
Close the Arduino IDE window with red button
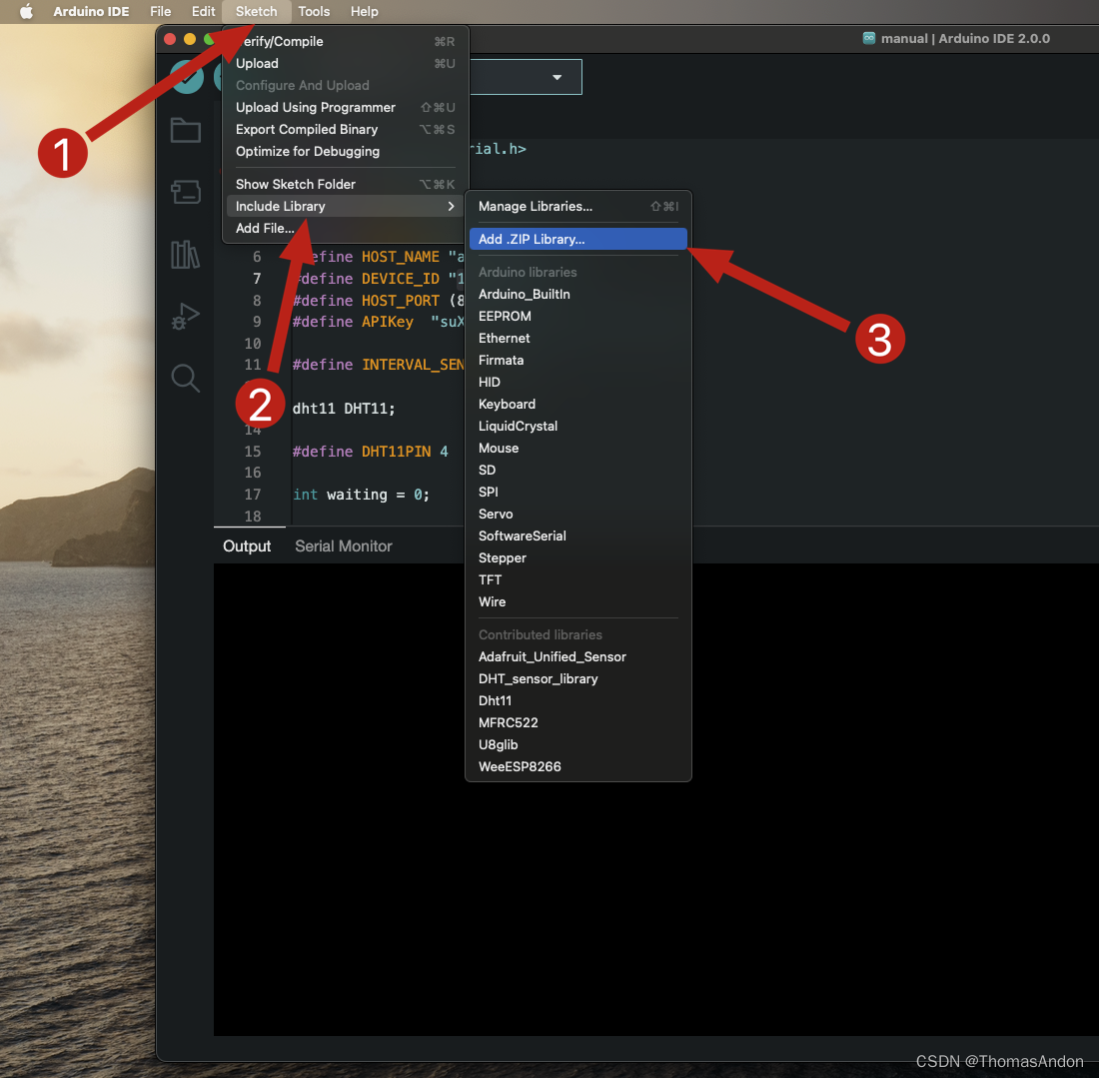click(170, 39)
